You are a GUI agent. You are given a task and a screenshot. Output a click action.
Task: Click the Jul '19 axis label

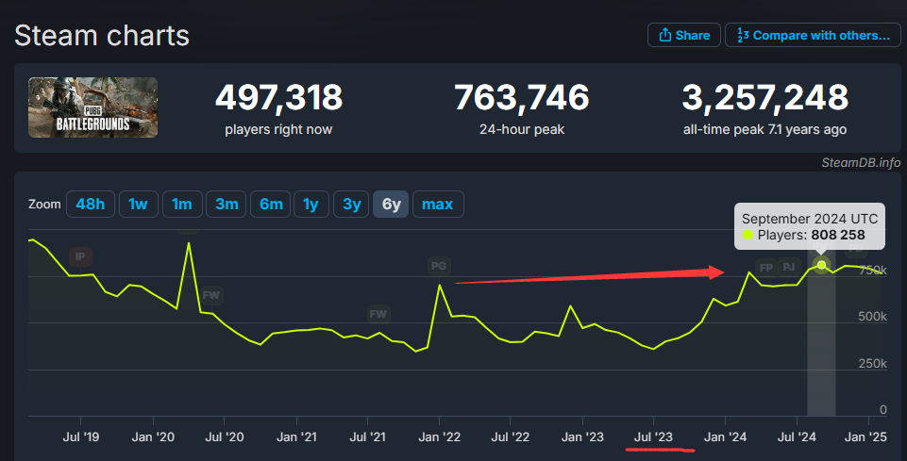click(x=81, y=437)
